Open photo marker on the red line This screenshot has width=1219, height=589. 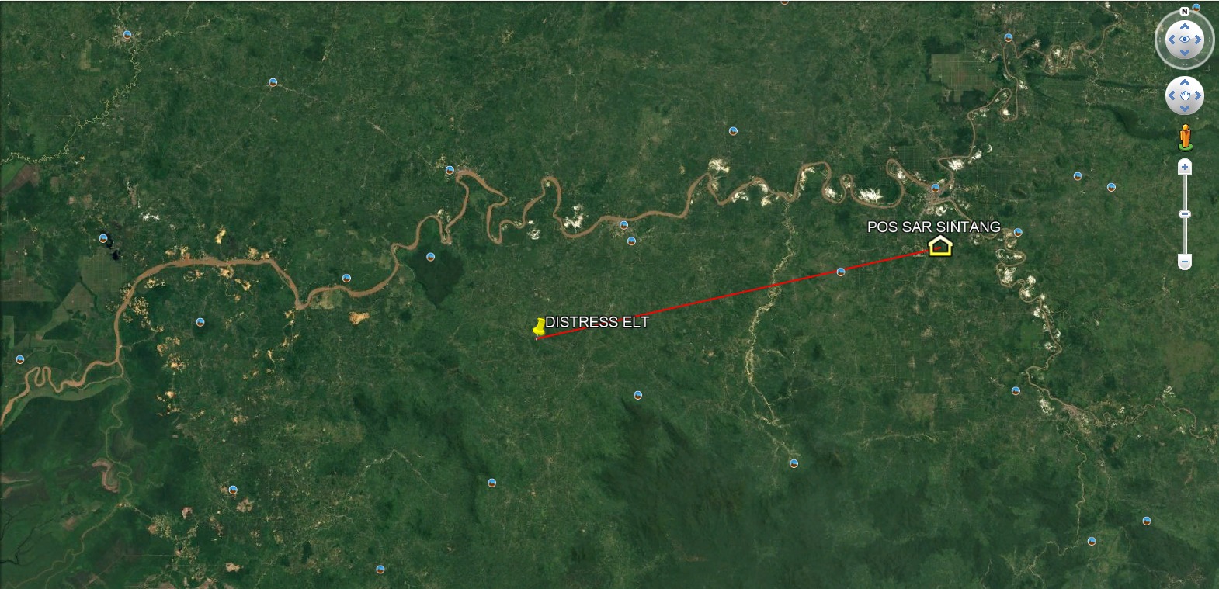(841, 272)
